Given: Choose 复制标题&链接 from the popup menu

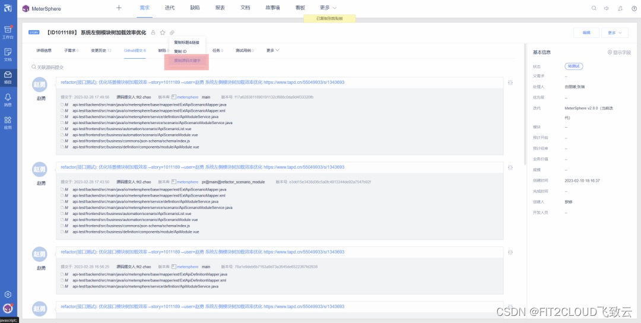Looking at the screenshot, I should point(186,42).
